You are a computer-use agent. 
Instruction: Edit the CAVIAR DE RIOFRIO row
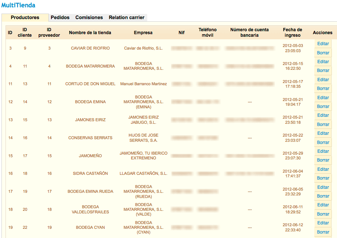[323, 44]
